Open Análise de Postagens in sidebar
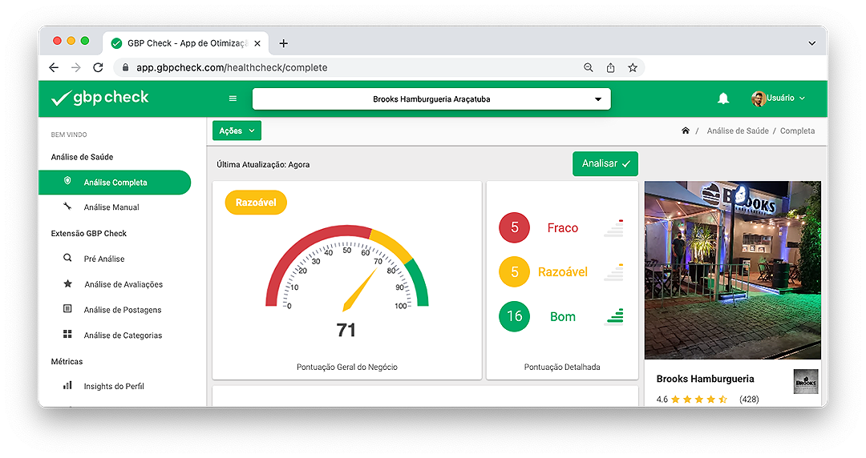The width and height of the screenshot is (866, 458). point(123,310)
